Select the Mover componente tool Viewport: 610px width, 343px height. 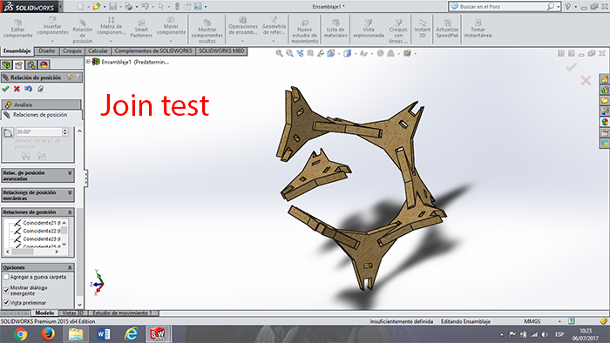click(x=171, y=25)
